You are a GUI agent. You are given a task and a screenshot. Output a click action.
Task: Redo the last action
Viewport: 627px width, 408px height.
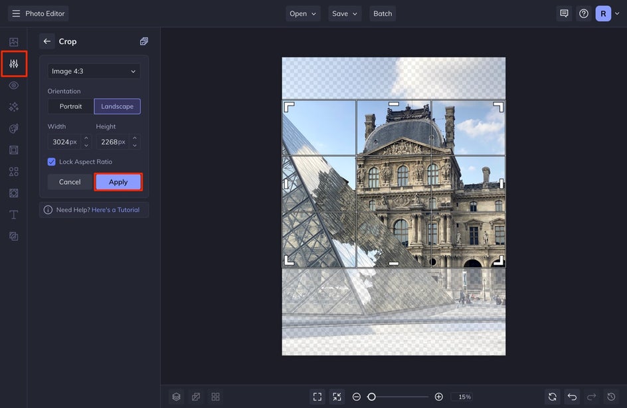tap(591, 397)
